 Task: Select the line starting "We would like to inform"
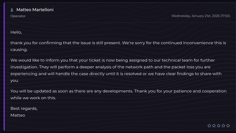[x=112, y=60]
